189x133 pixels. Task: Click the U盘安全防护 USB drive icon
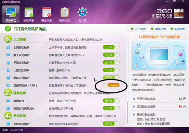(8, 70)
